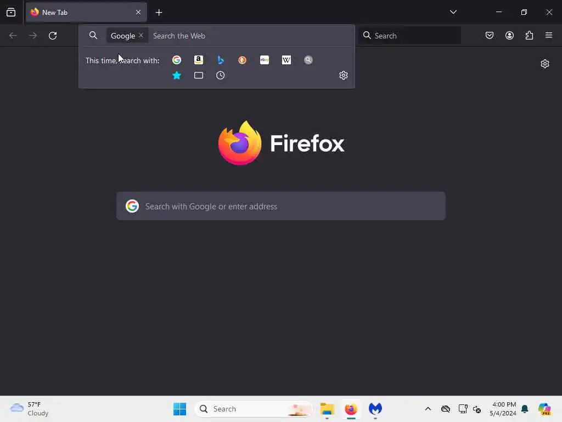Personalize new tab with gear icon
Viewport: 562px width, 422px height.
tap(545, 64)
